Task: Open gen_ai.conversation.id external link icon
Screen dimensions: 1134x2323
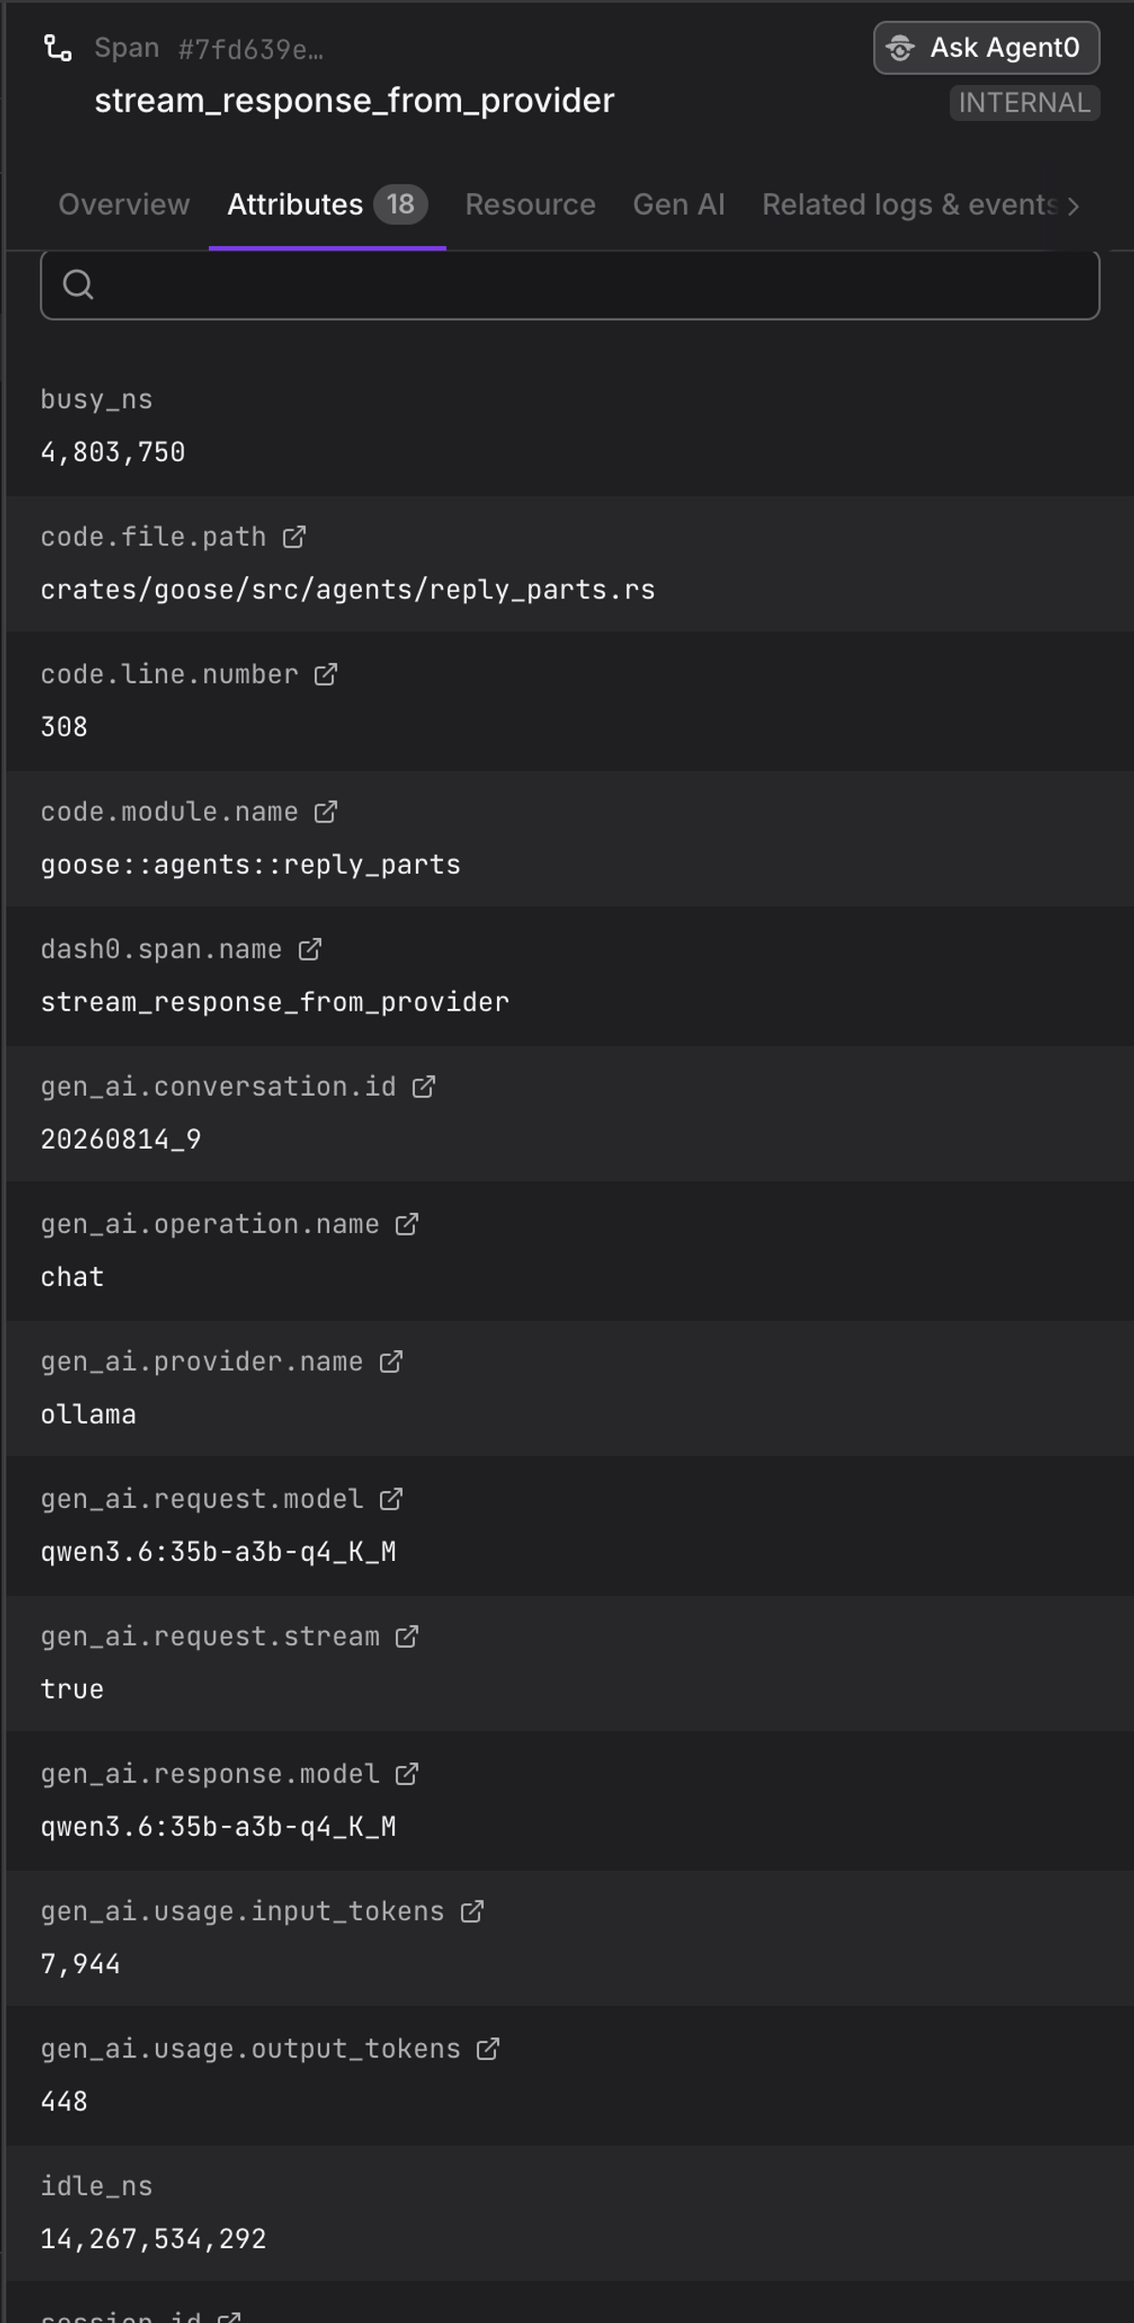Action: pos(423,1087)
